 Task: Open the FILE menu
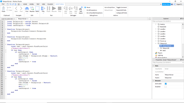[3, 4]
